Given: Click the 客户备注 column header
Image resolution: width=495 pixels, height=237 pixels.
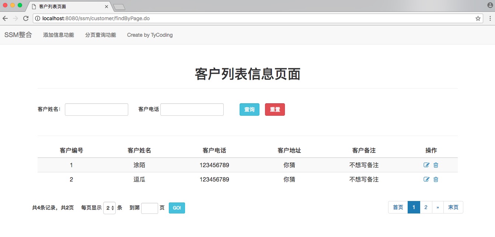Looking at the screenshot, I should (364, 150).
